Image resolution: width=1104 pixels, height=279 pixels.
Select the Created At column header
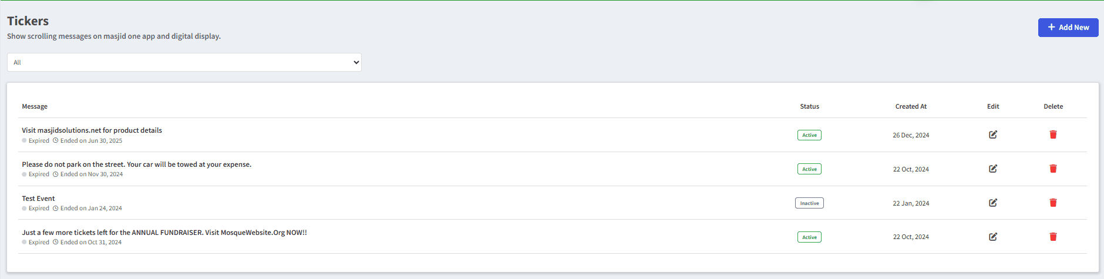point(911,106)
